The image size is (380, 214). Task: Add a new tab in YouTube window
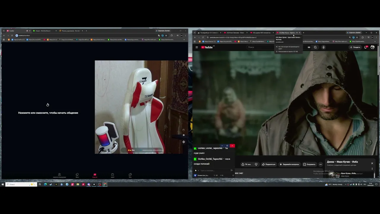303,33
